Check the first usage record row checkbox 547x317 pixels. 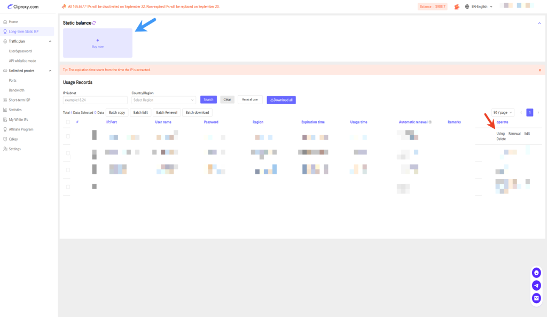(67, 136)
